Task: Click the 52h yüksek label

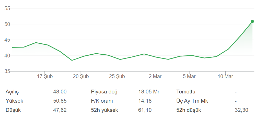Action: click(104, 111)
